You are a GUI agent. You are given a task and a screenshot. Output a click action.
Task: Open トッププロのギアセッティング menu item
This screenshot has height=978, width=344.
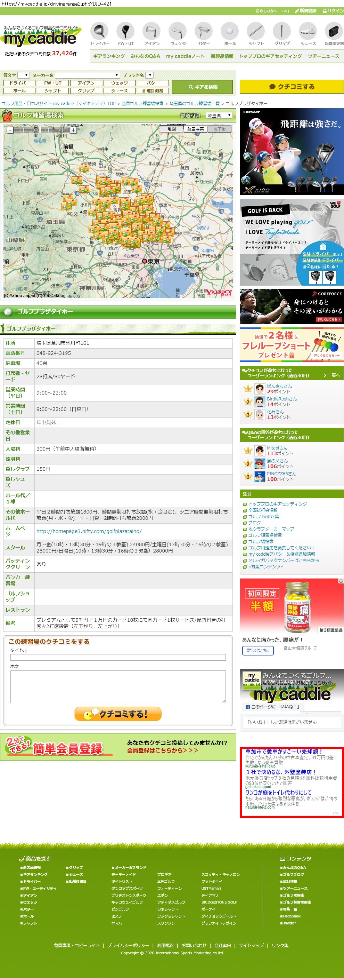pos(270,56)
